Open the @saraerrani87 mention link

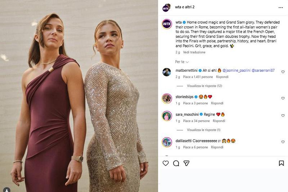pos(263,71)
